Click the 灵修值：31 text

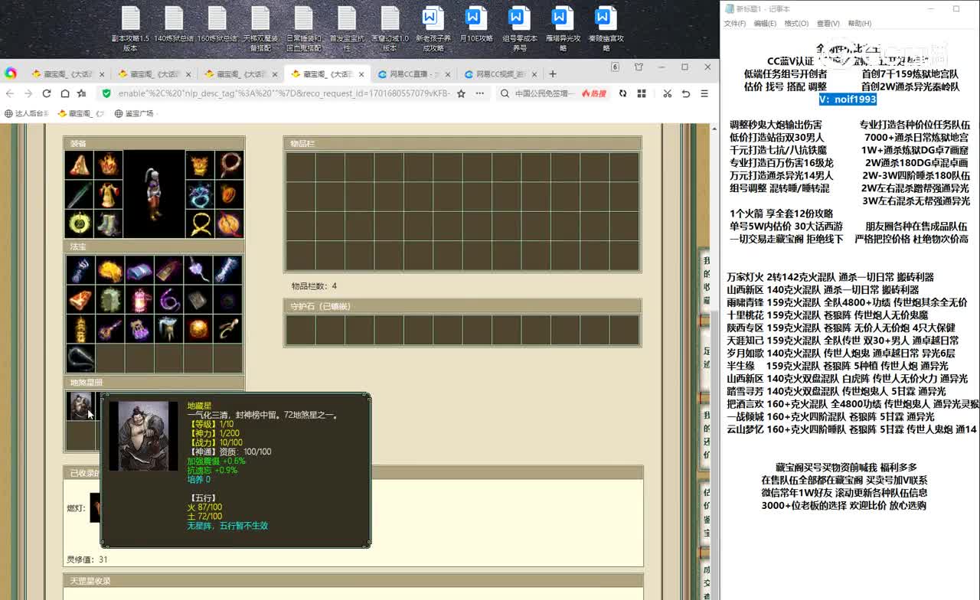pos(87,559)
